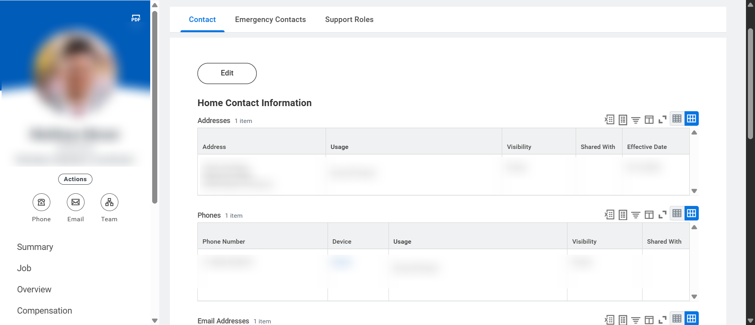The image size is (755, 325).
Task: Open the Team org chart icon
Action: (x=109, y=202)
